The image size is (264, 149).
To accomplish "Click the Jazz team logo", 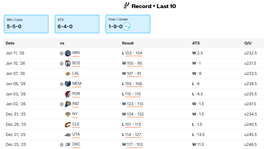I will click(68, 135).
